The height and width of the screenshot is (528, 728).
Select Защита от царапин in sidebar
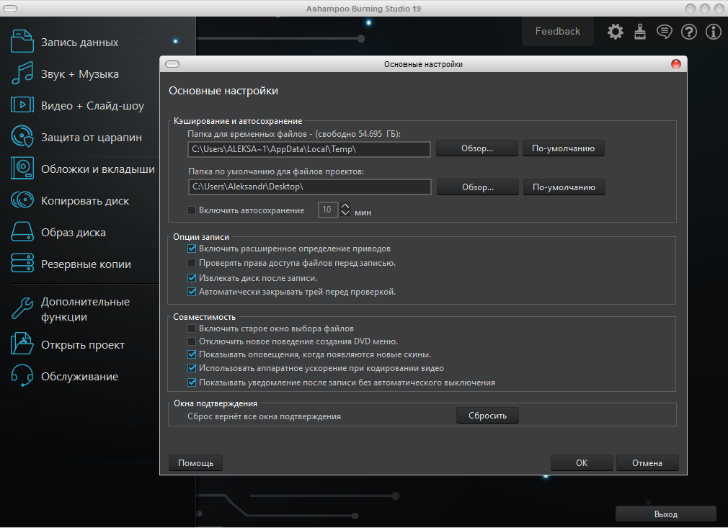(x=92, y=138)
